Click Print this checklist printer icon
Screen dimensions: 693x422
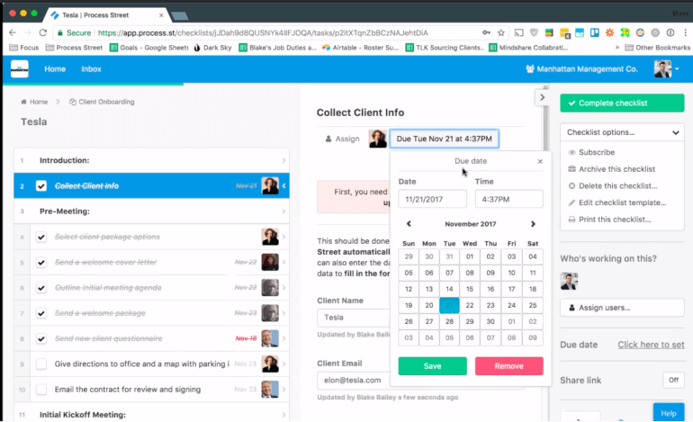571,220
